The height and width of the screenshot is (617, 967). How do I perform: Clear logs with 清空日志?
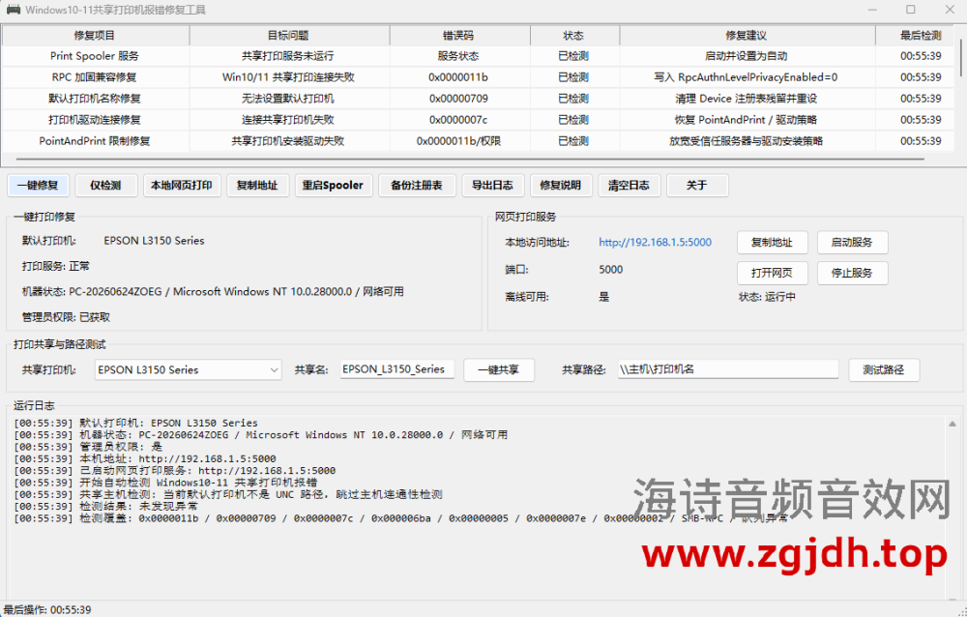[629, 185]
